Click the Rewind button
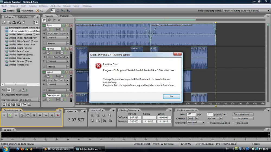Screen dimensions: 271x152 tap(40, 115)
